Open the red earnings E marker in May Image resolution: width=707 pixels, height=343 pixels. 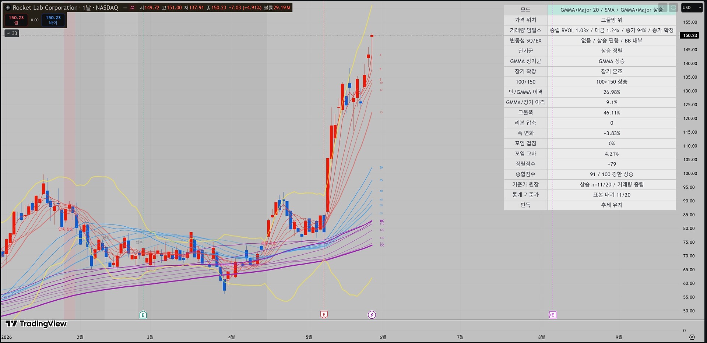324,314
